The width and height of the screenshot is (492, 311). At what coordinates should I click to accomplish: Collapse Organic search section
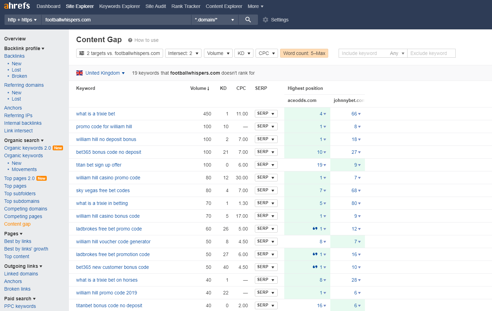click(24, 140)
